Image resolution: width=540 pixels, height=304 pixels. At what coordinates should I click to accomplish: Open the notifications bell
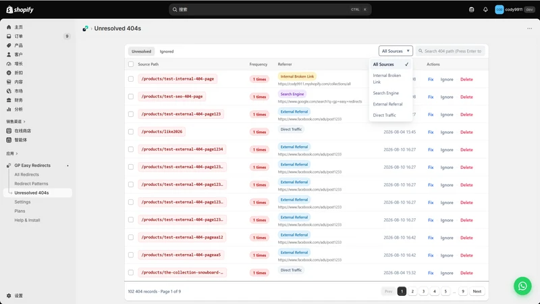(x=485, y=9)
